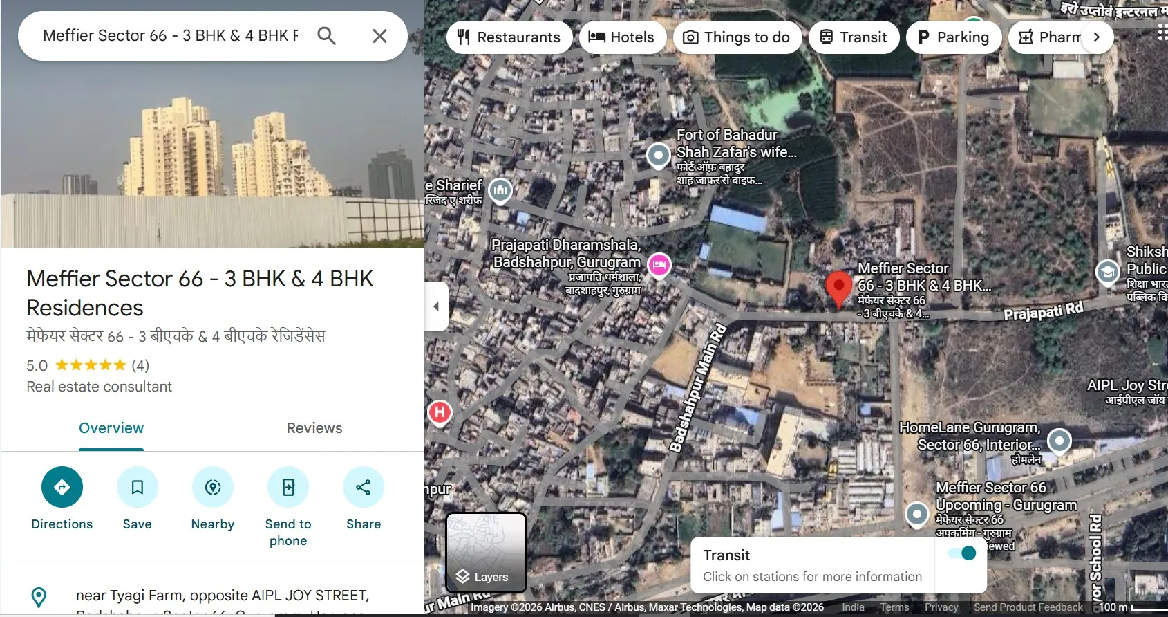Click the red hospital H marker

pos(440,413)
